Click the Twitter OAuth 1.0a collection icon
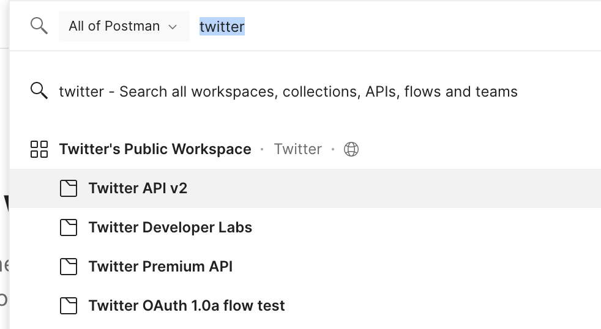The height and width of the screenshot is (329, 601). pos(69,306)
